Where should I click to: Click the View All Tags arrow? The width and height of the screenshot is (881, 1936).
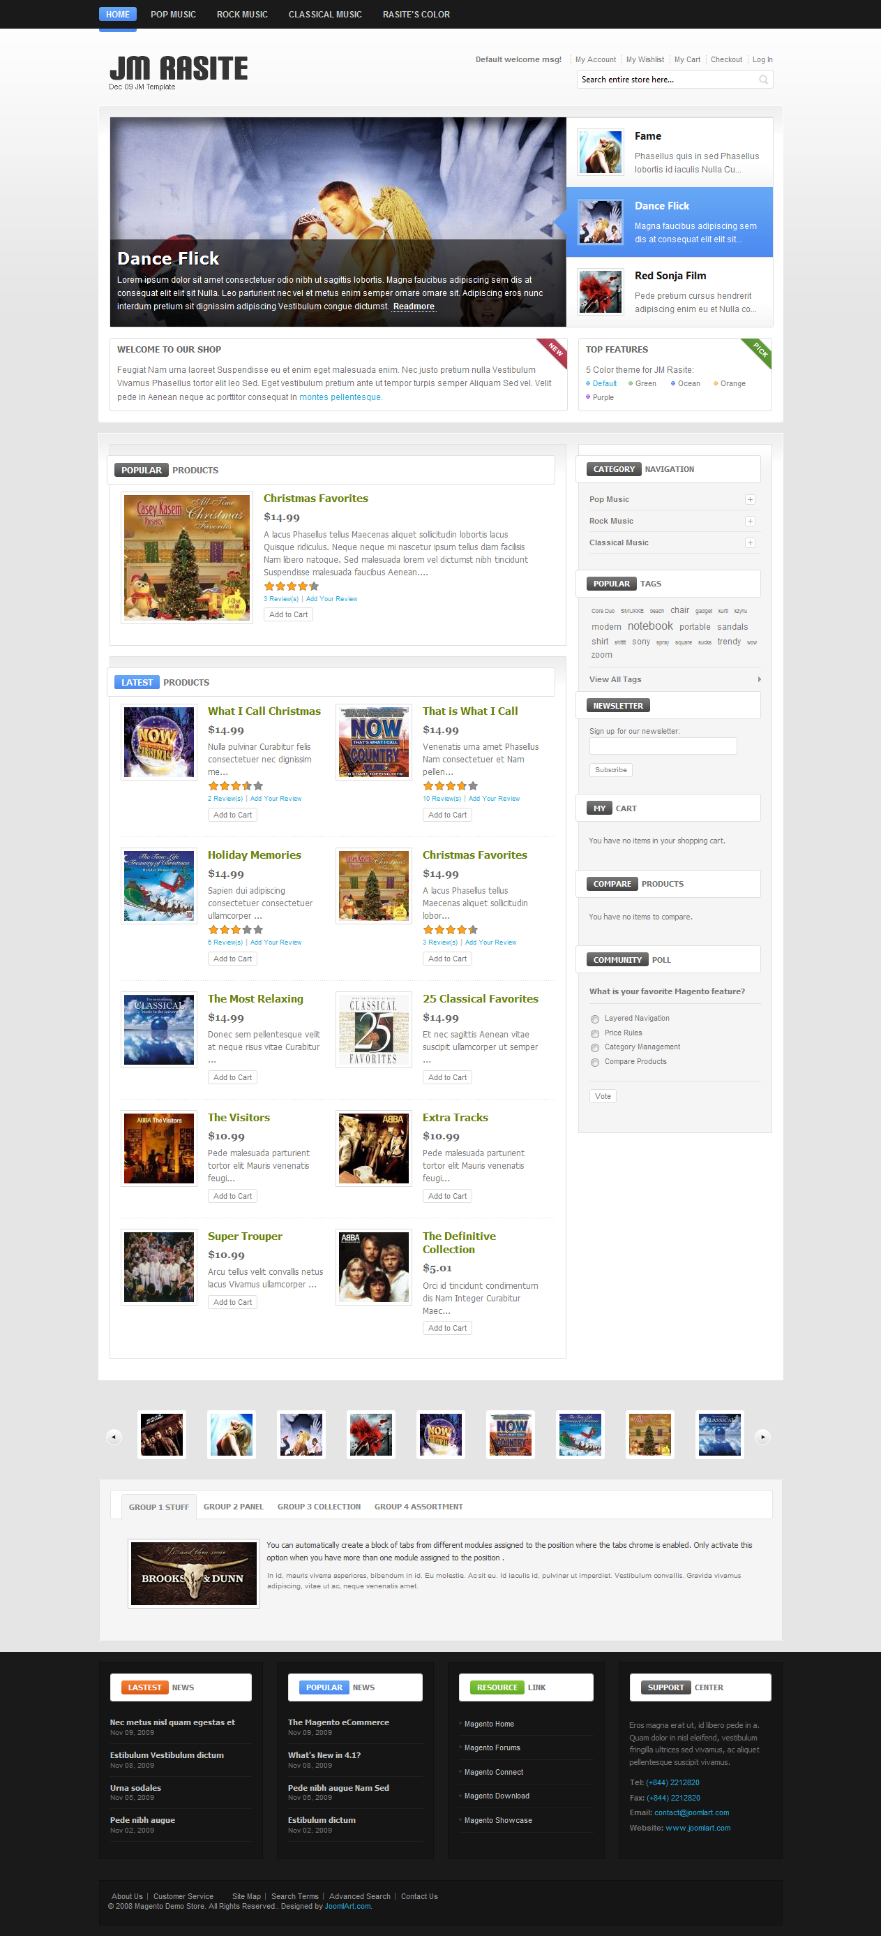(x=760, y=679)
